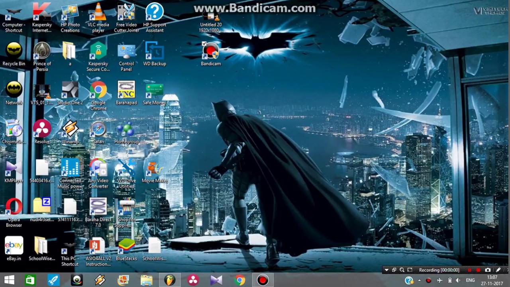Switch to Bandicam taskbar button
The image size is (510, 287).
[263, 280]
